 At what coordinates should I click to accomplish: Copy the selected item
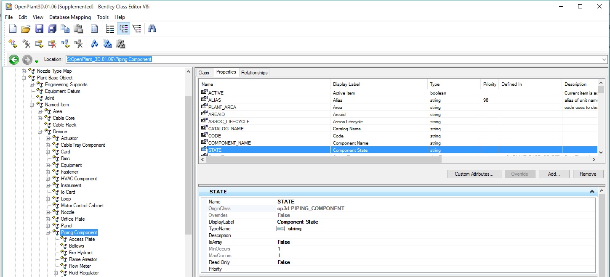pos(65,29)
